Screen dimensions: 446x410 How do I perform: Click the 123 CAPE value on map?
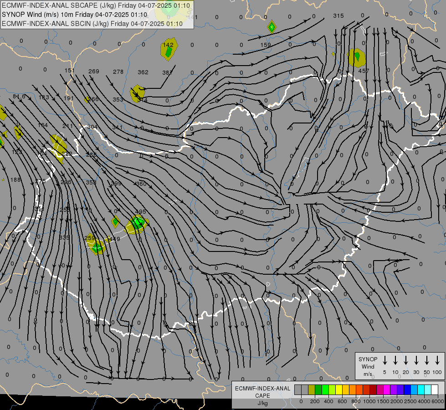(17, 152)
